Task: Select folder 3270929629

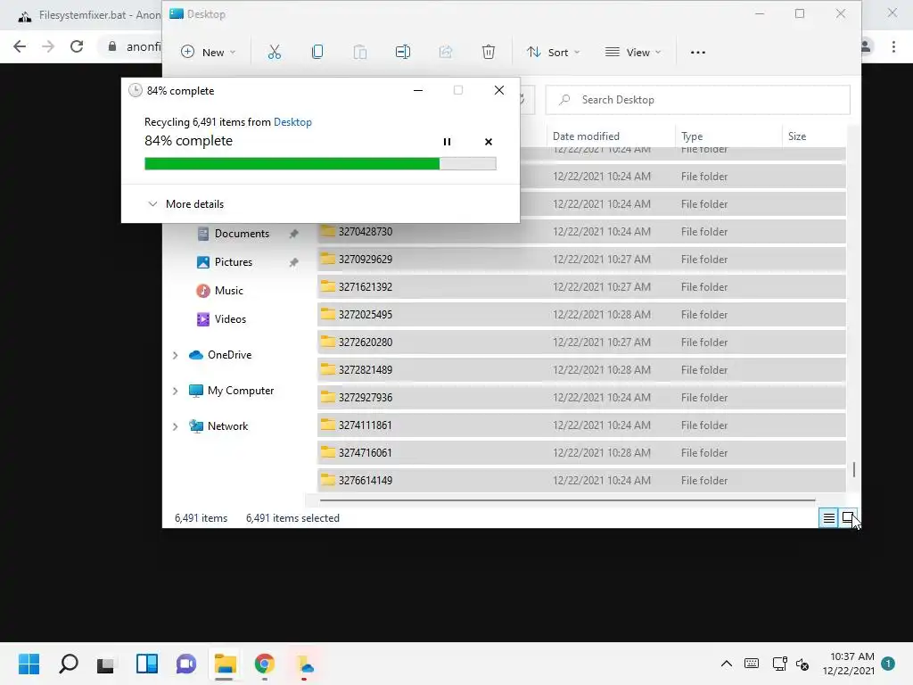Action: tap(581, 260)
